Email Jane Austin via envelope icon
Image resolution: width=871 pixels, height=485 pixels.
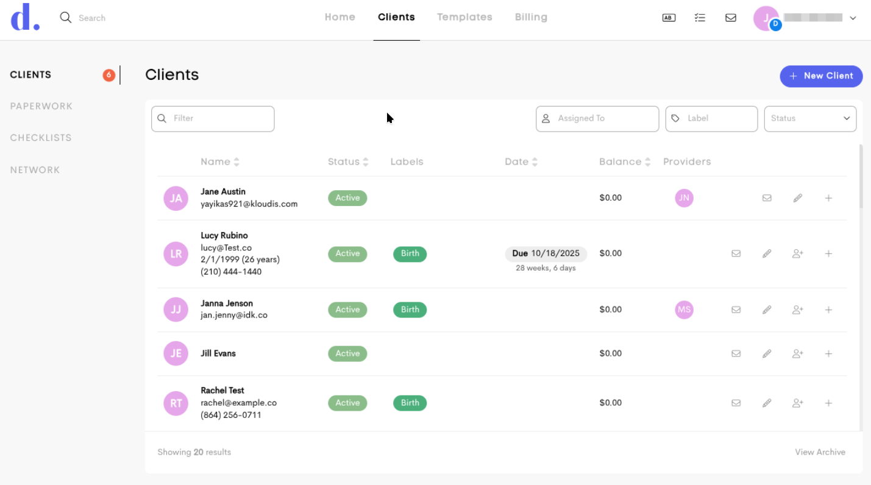(767, 198)
